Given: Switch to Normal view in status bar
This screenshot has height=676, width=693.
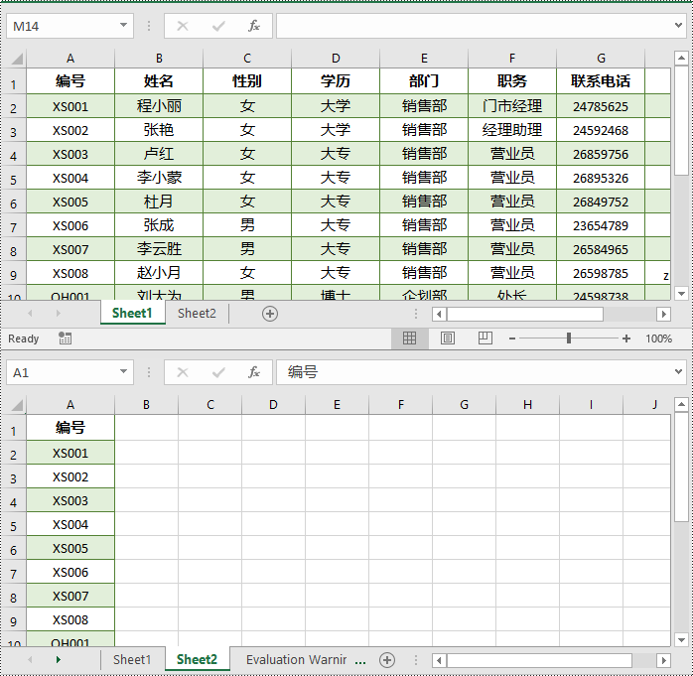Looking at the screenshot, I should coord(409,338).
